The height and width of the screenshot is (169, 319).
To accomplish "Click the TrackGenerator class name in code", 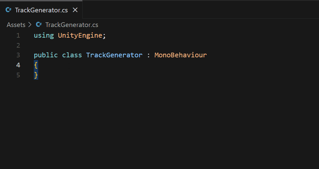I will tap(114, 55).
